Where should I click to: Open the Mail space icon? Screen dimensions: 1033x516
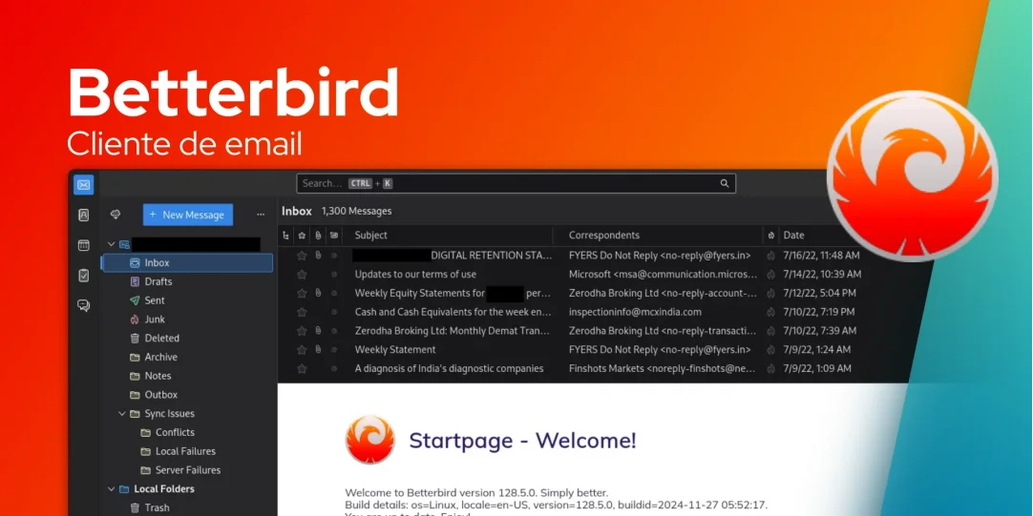84,185
